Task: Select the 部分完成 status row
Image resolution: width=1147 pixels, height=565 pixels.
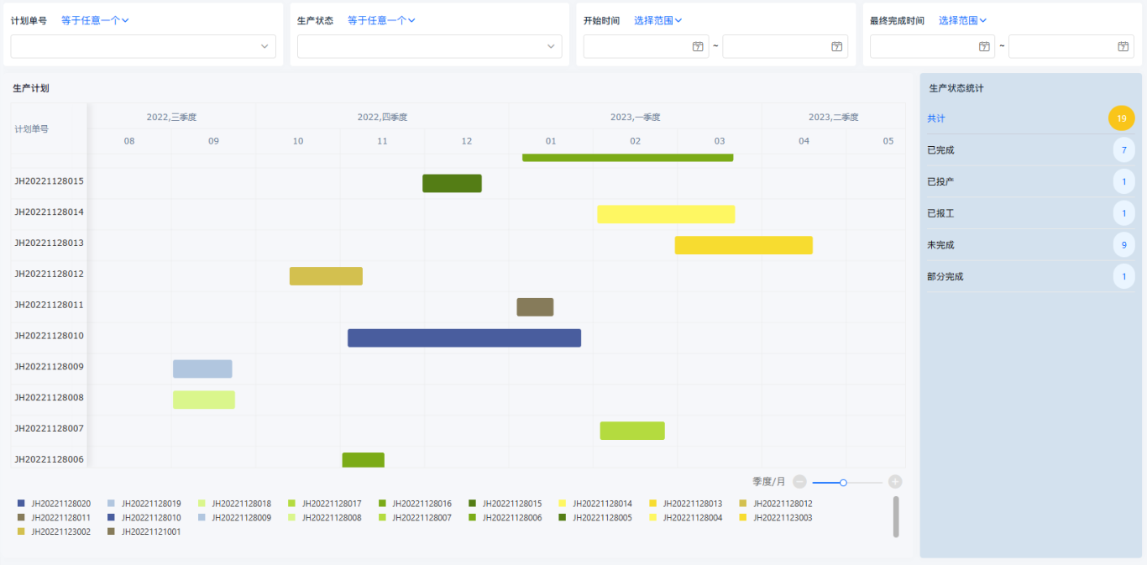Action: click(x=1030, y=276)
